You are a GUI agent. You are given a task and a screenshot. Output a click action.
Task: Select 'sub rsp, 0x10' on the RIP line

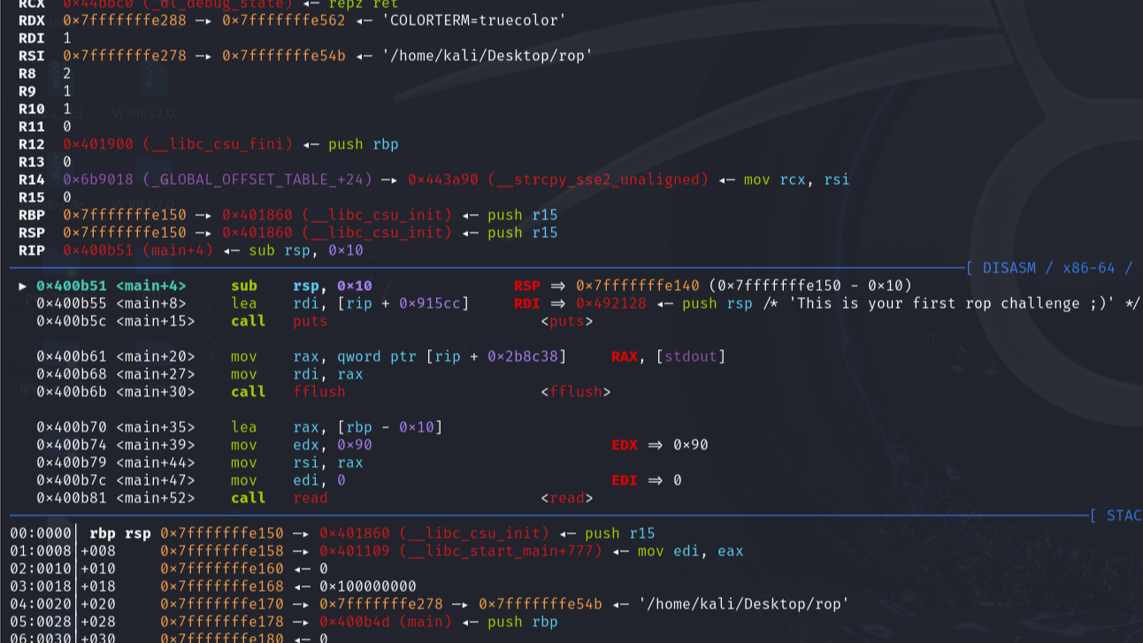(x=306, y=250)
